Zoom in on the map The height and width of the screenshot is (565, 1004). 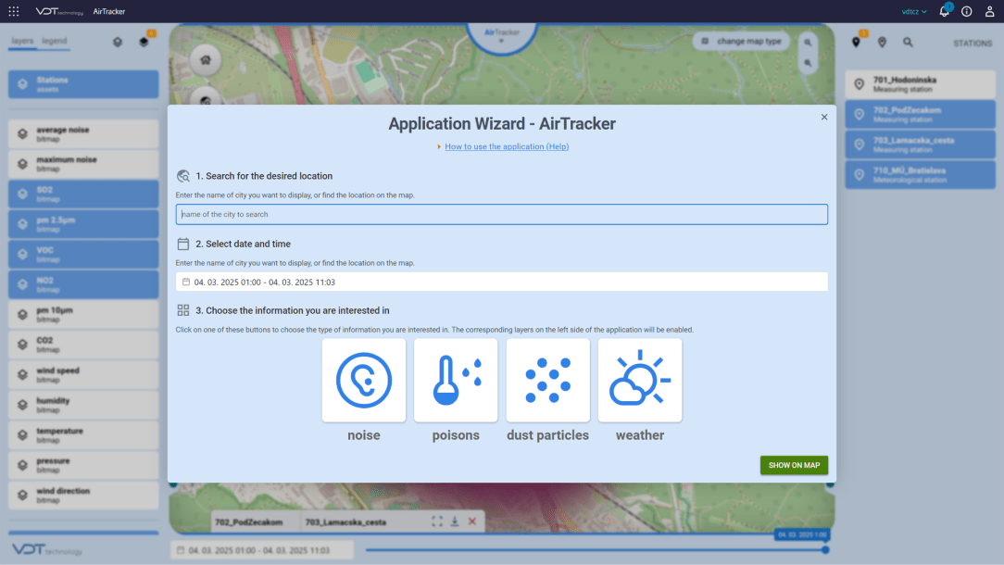[x=808, y=43]
